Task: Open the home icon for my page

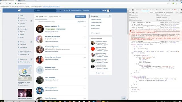Action: tap(18, 15)
